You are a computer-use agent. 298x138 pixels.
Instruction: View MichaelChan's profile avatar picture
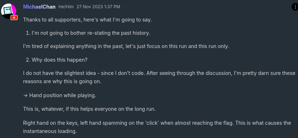coord(9,11)
